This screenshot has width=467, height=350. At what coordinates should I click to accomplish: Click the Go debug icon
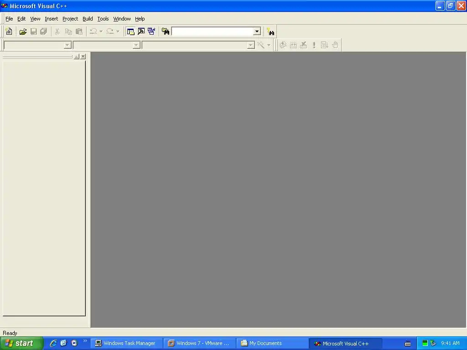pyautogui.click(x=324, y=45)
